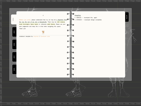Click the underlined 'a departure from' phrase

[x=62, y=20]
